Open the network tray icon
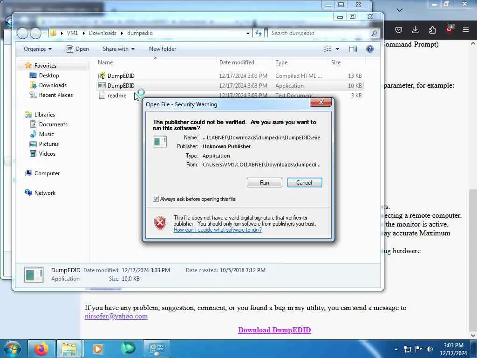Image resolution: width=477 pixels, height=358 pixels. (x=407, y=349)
